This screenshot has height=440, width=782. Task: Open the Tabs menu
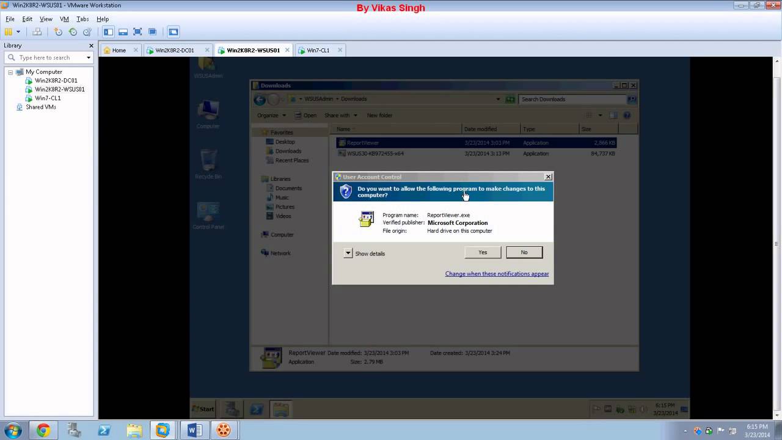click(x=82, y=19)
